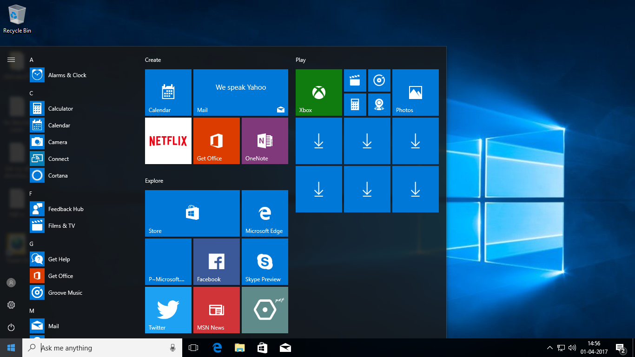Open Settings gear in Start menu rail

pos(11,305)
